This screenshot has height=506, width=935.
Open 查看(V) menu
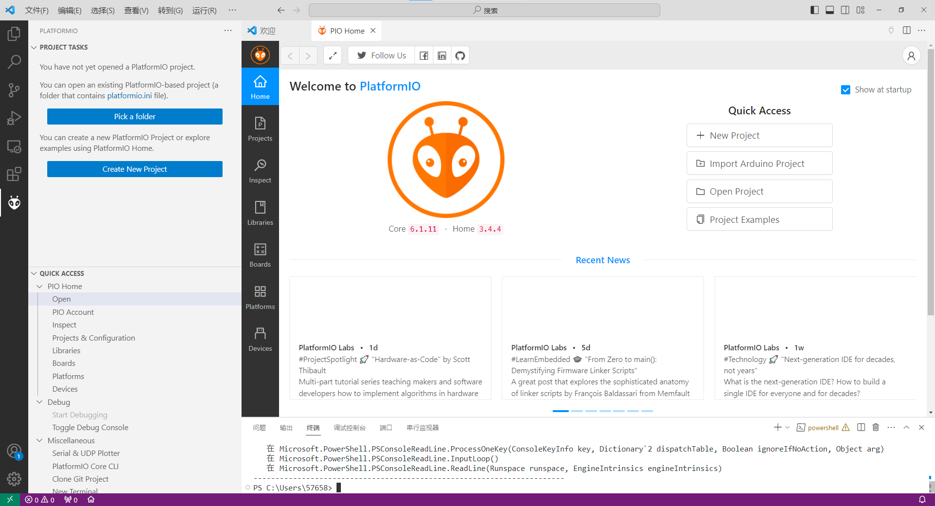(136, 10)
